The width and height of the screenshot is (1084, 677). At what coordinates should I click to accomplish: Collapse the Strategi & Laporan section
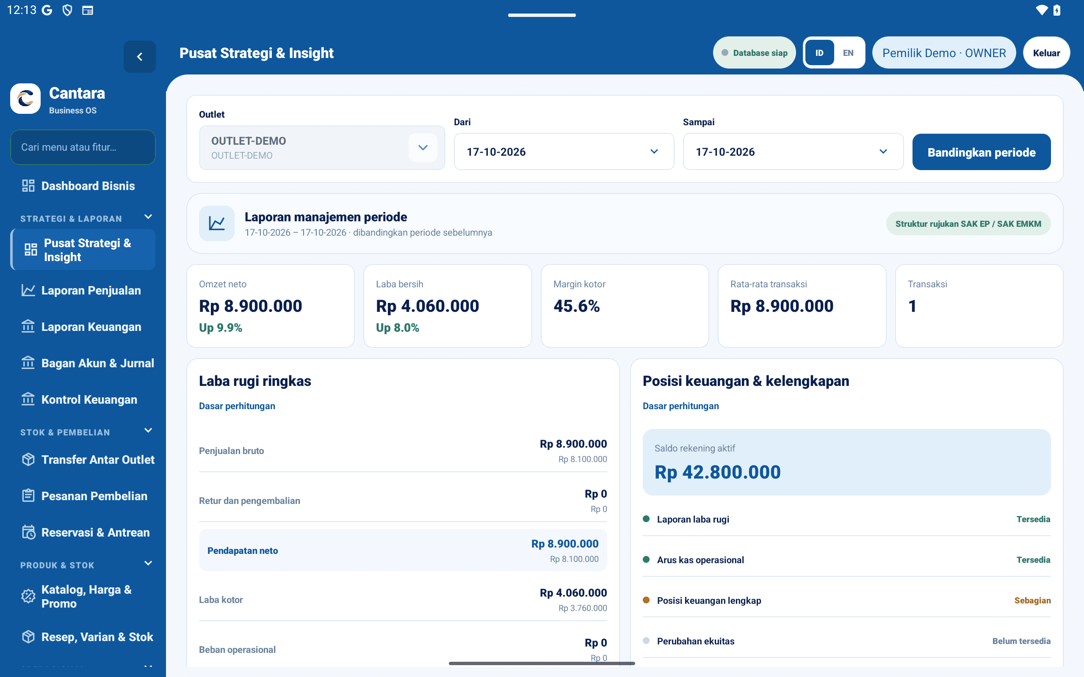click(x=148, y=217)
